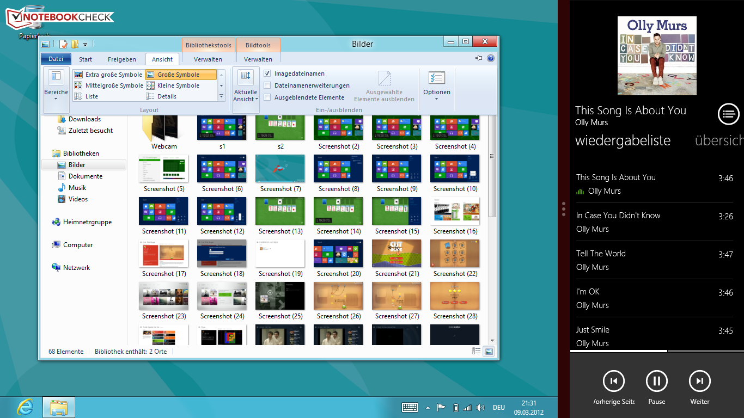This screenshot has width=744, height=418.
Task: Open the quick access toolbar dropdown arrow
Action: point(86,44)
